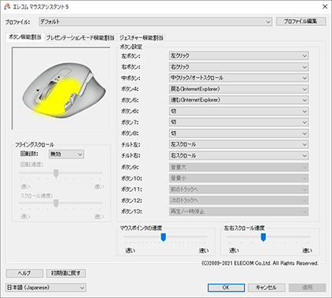Open the 中ボタン assignment dropdown
This screenshot has height=298, width=332.
(239, 78)
